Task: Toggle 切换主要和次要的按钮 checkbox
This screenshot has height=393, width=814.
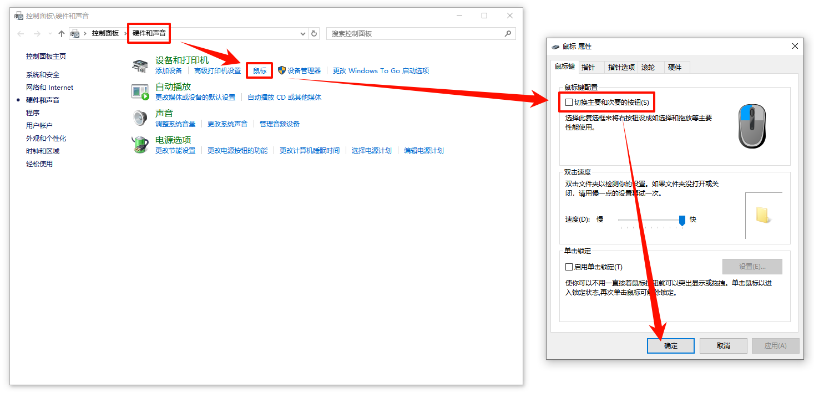Action: tap(569, 103)
